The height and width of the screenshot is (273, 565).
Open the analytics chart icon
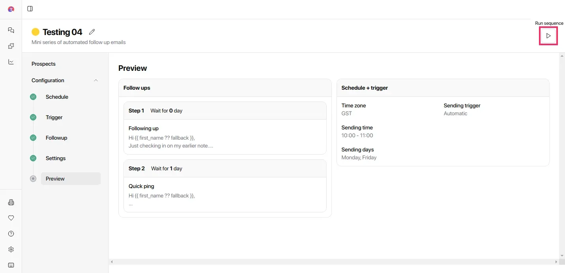pyautogui.click(x=11, y=62)
